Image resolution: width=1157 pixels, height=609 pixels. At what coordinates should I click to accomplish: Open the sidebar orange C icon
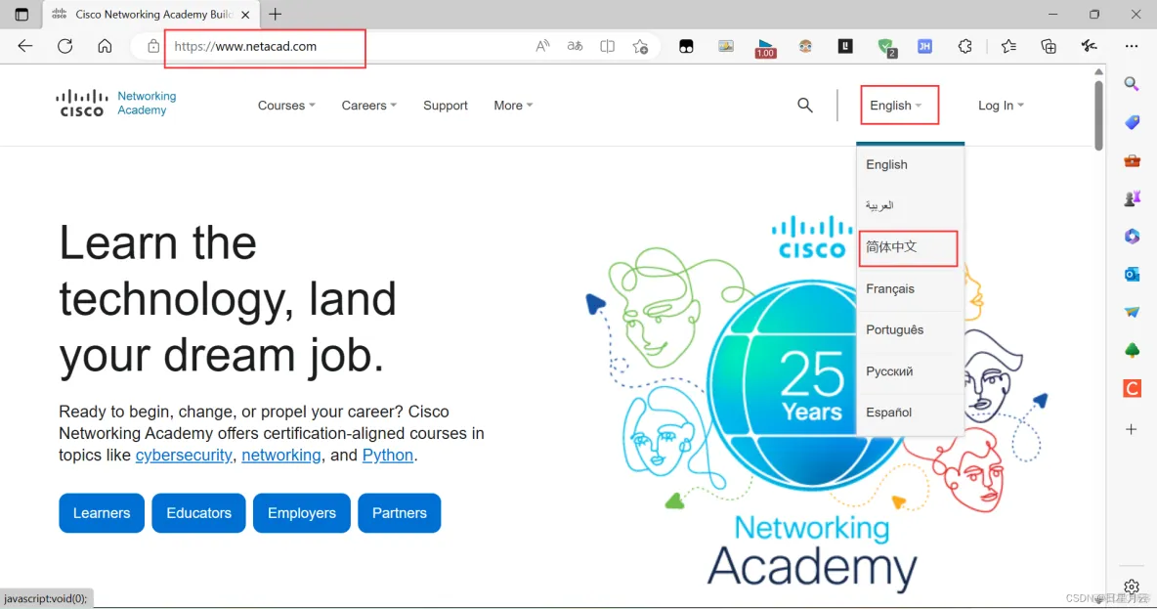[x=1132, y=387]
